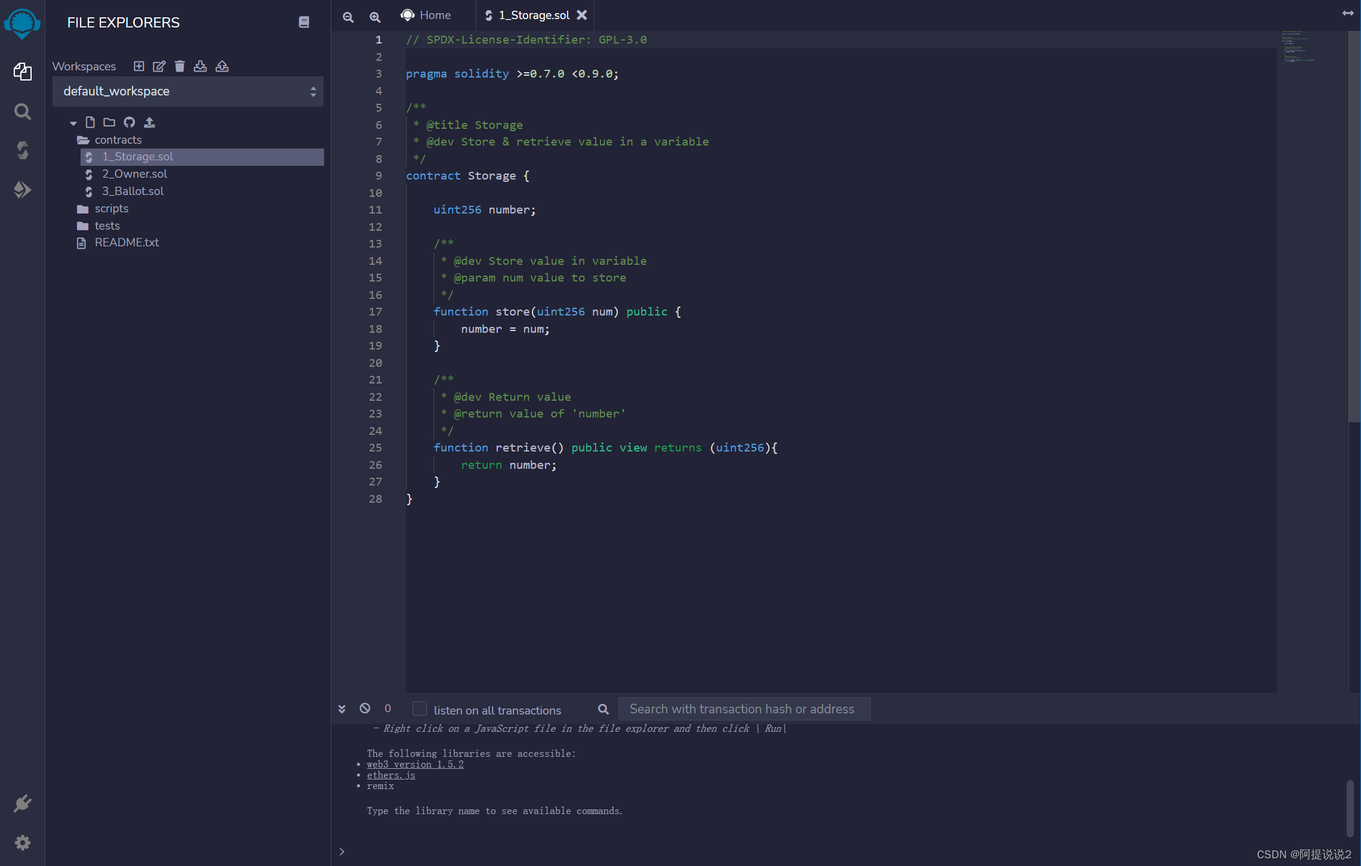Open the ethers.js link
This screenshot has height=866, width=1361.
click(390, 775)
